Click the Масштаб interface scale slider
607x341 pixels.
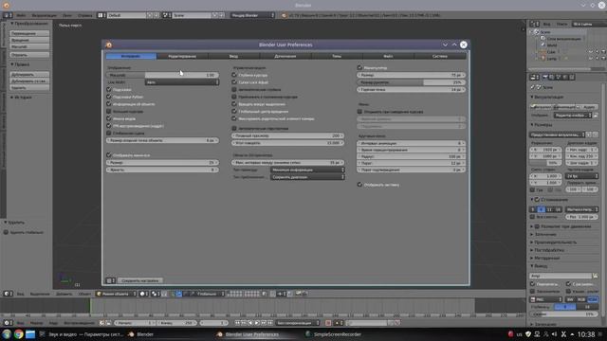coord(162,75)
